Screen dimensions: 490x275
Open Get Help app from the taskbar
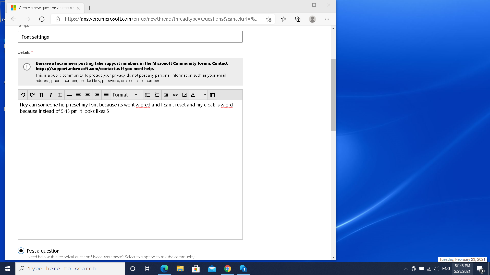[x=243, y=269]
